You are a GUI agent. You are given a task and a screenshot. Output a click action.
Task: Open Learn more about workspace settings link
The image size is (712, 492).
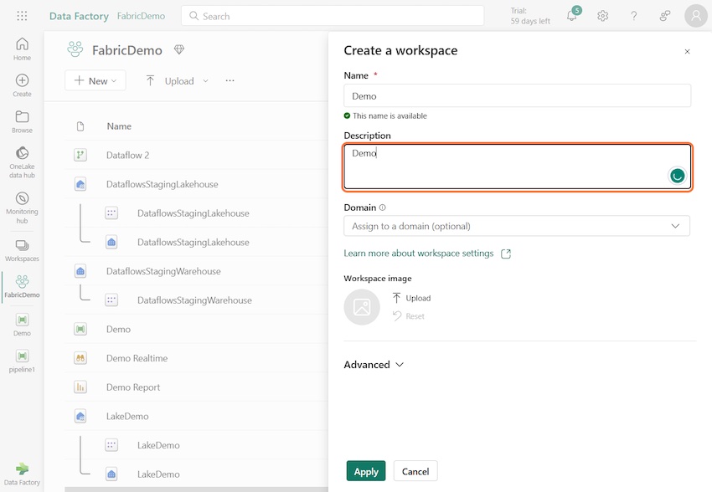pyautogui.click(x=419, y=254)
